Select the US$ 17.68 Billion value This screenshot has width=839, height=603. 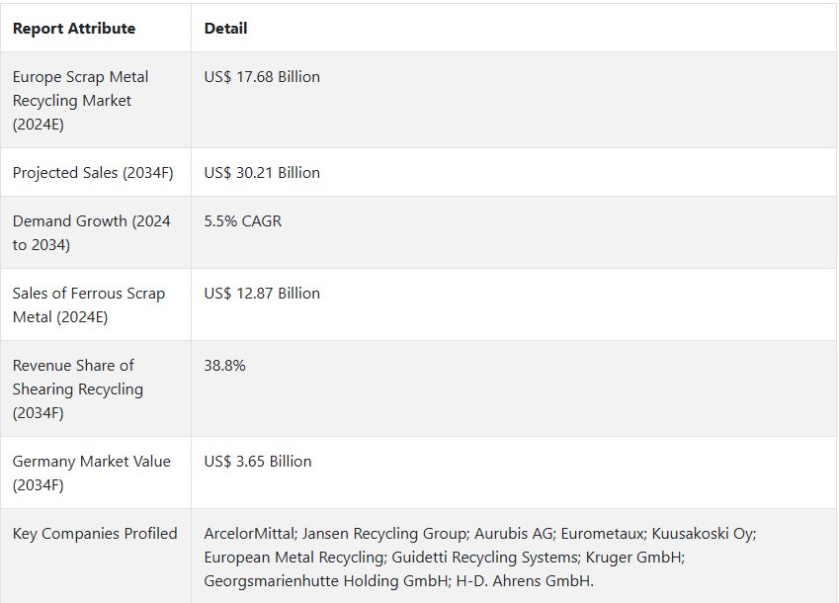(262, 77)
